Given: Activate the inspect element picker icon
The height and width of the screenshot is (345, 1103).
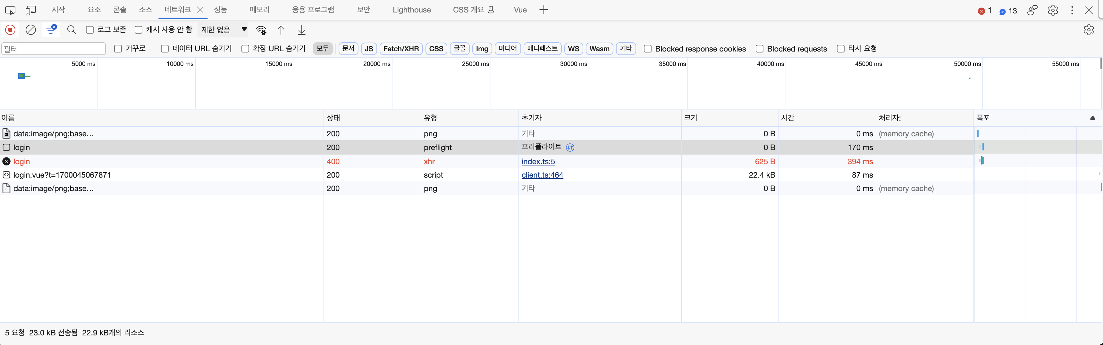Looking at the screenshot, I should pyautogui.click(x=10, y=10).
